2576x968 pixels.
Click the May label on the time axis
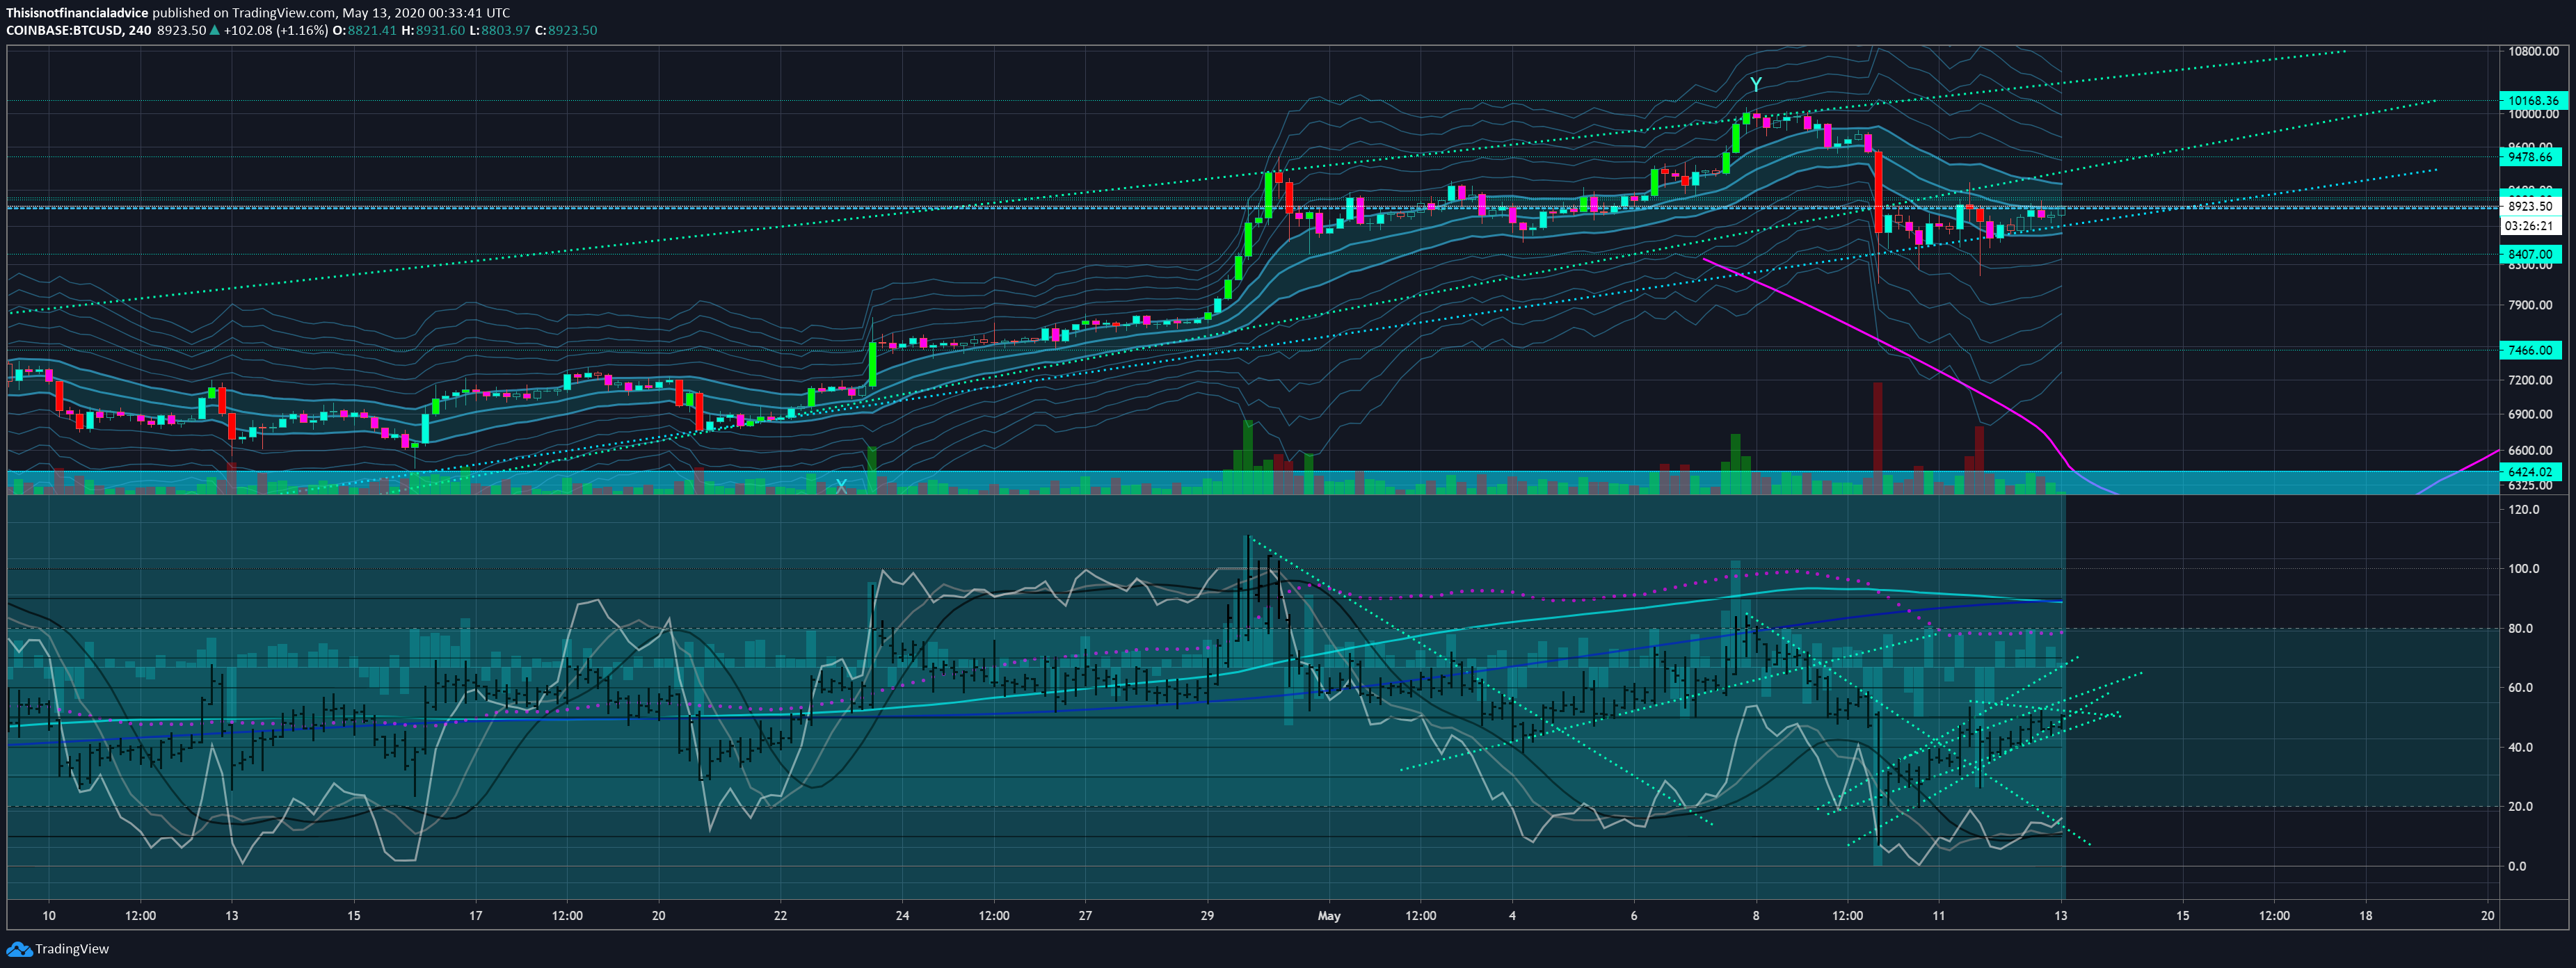[1329, 916]
